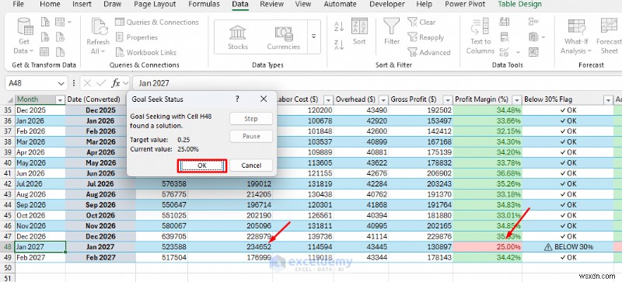This screenshot has width=622, height=282.
Task: Open the custom Sort dialog
Action: coord(359,32)
